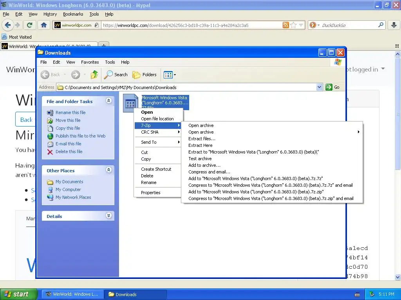Click Publish this file to the Web

[x=80, y=136]
